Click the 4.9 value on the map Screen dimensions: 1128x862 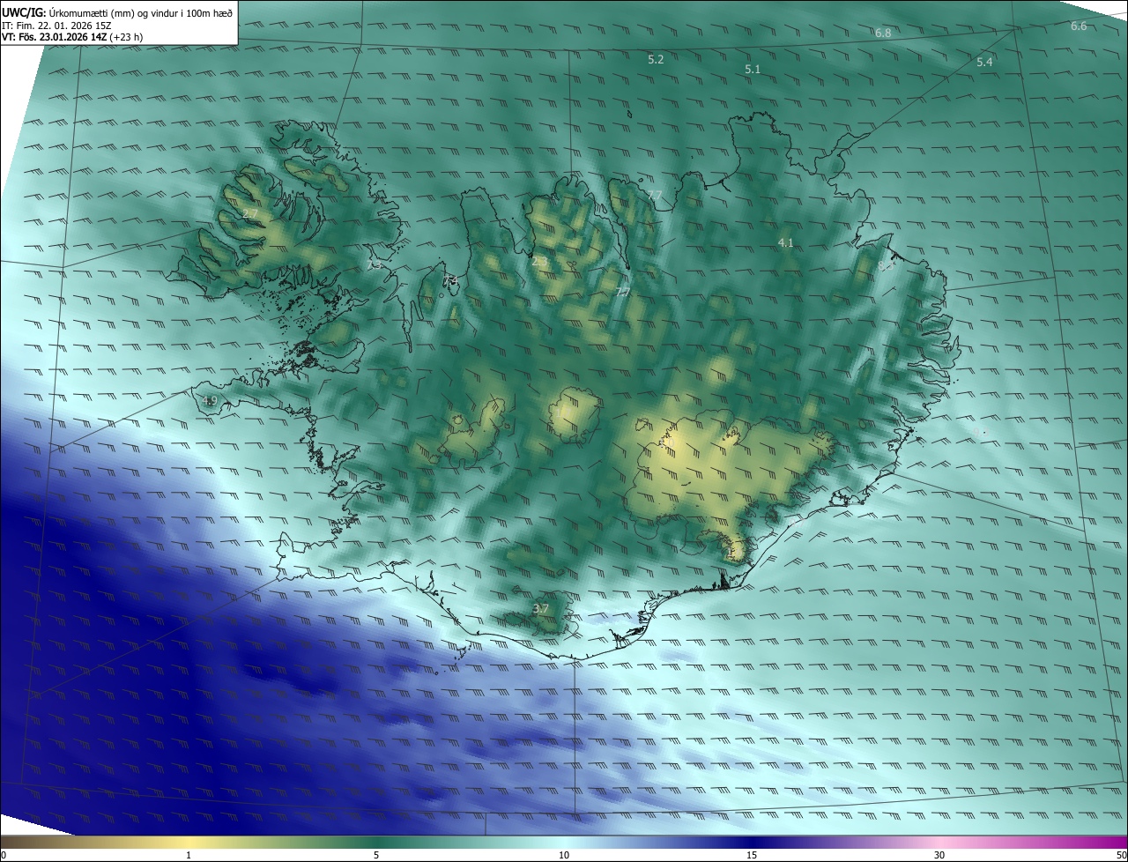[210, 401]
